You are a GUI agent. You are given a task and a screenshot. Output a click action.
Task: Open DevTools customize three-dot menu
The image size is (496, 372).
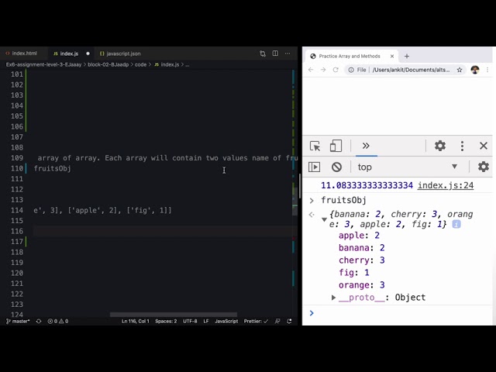pyautogui.click(x=462, y=146)
